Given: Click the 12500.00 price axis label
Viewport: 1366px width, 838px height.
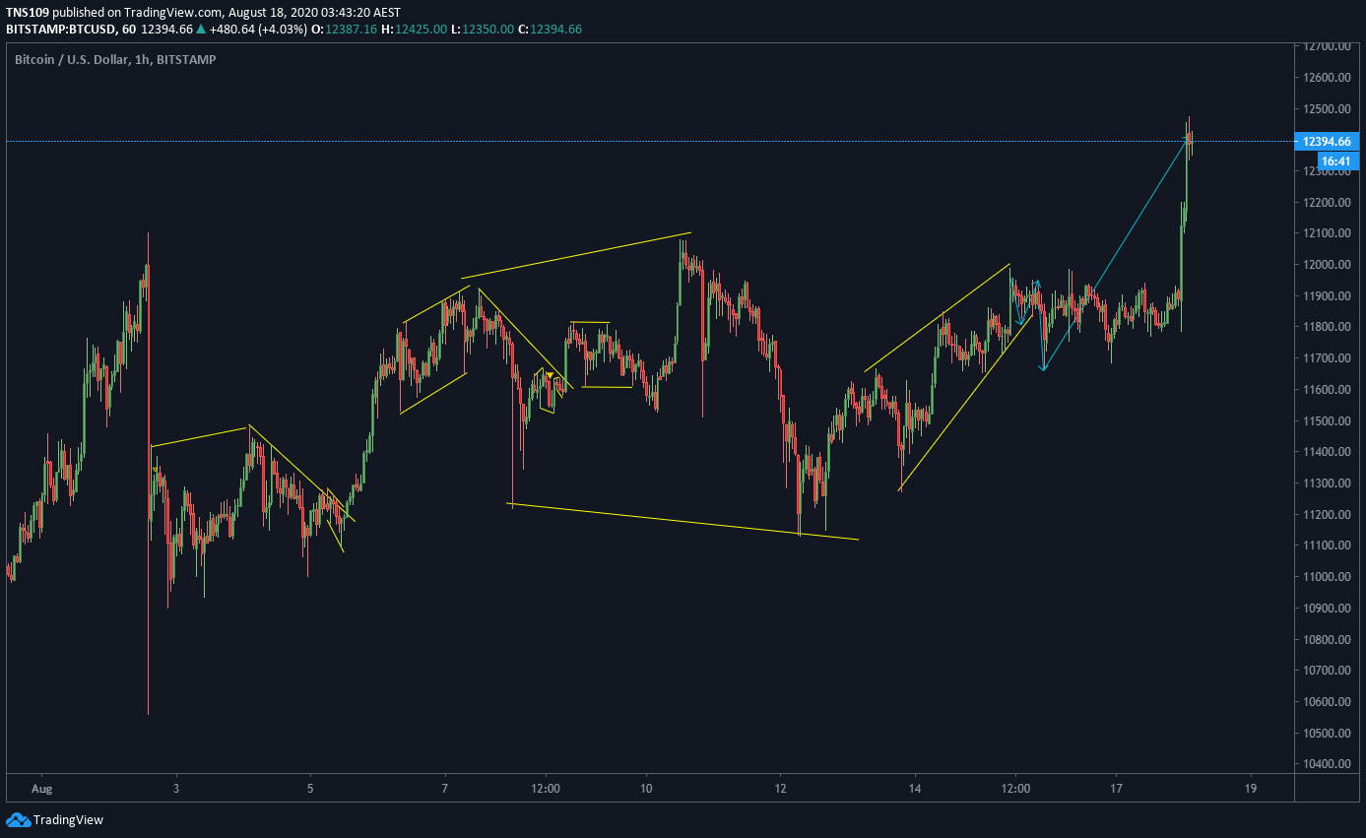Looking at the screenshot, I should pos(1329,109).
